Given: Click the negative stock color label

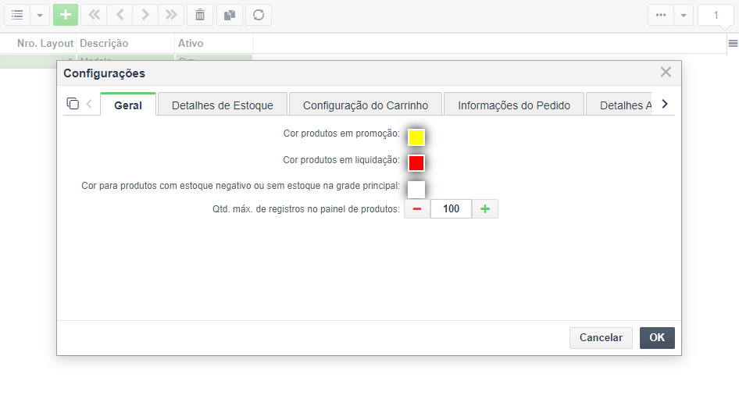Looking at the screenshot, I should pos(241,186).
